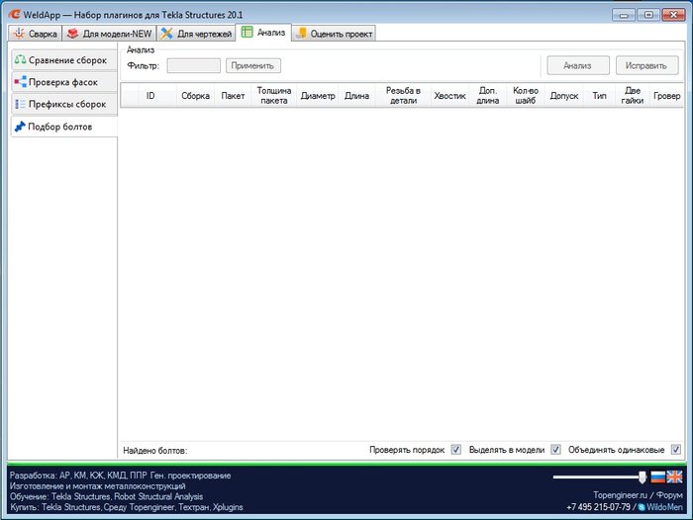Switch language with the Russian flag
This screenshot has height=520, width=693.
tap(657, 477)
